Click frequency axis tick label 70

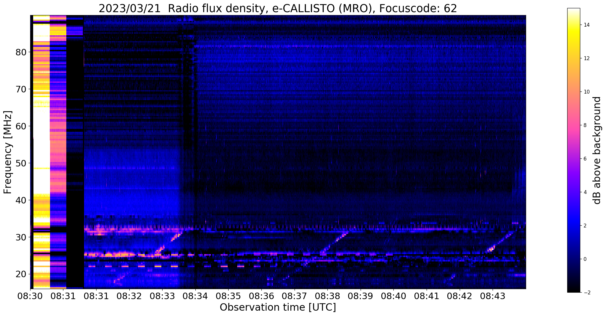[x=21, y=89]
